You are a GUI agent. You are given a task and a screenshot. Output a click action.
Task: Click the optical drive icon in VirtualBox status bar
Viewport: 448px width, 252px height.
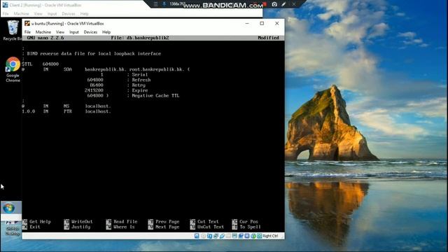point(203,236)
